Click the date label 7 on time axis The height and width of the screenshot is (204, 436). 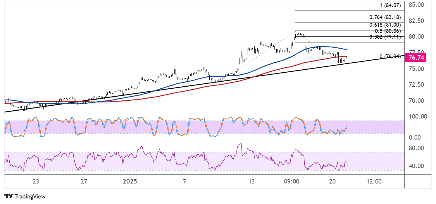(185, 182)
